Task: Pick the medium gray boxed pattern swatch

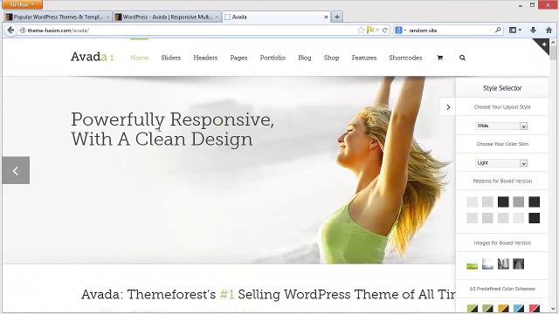Action: [518, 201]
